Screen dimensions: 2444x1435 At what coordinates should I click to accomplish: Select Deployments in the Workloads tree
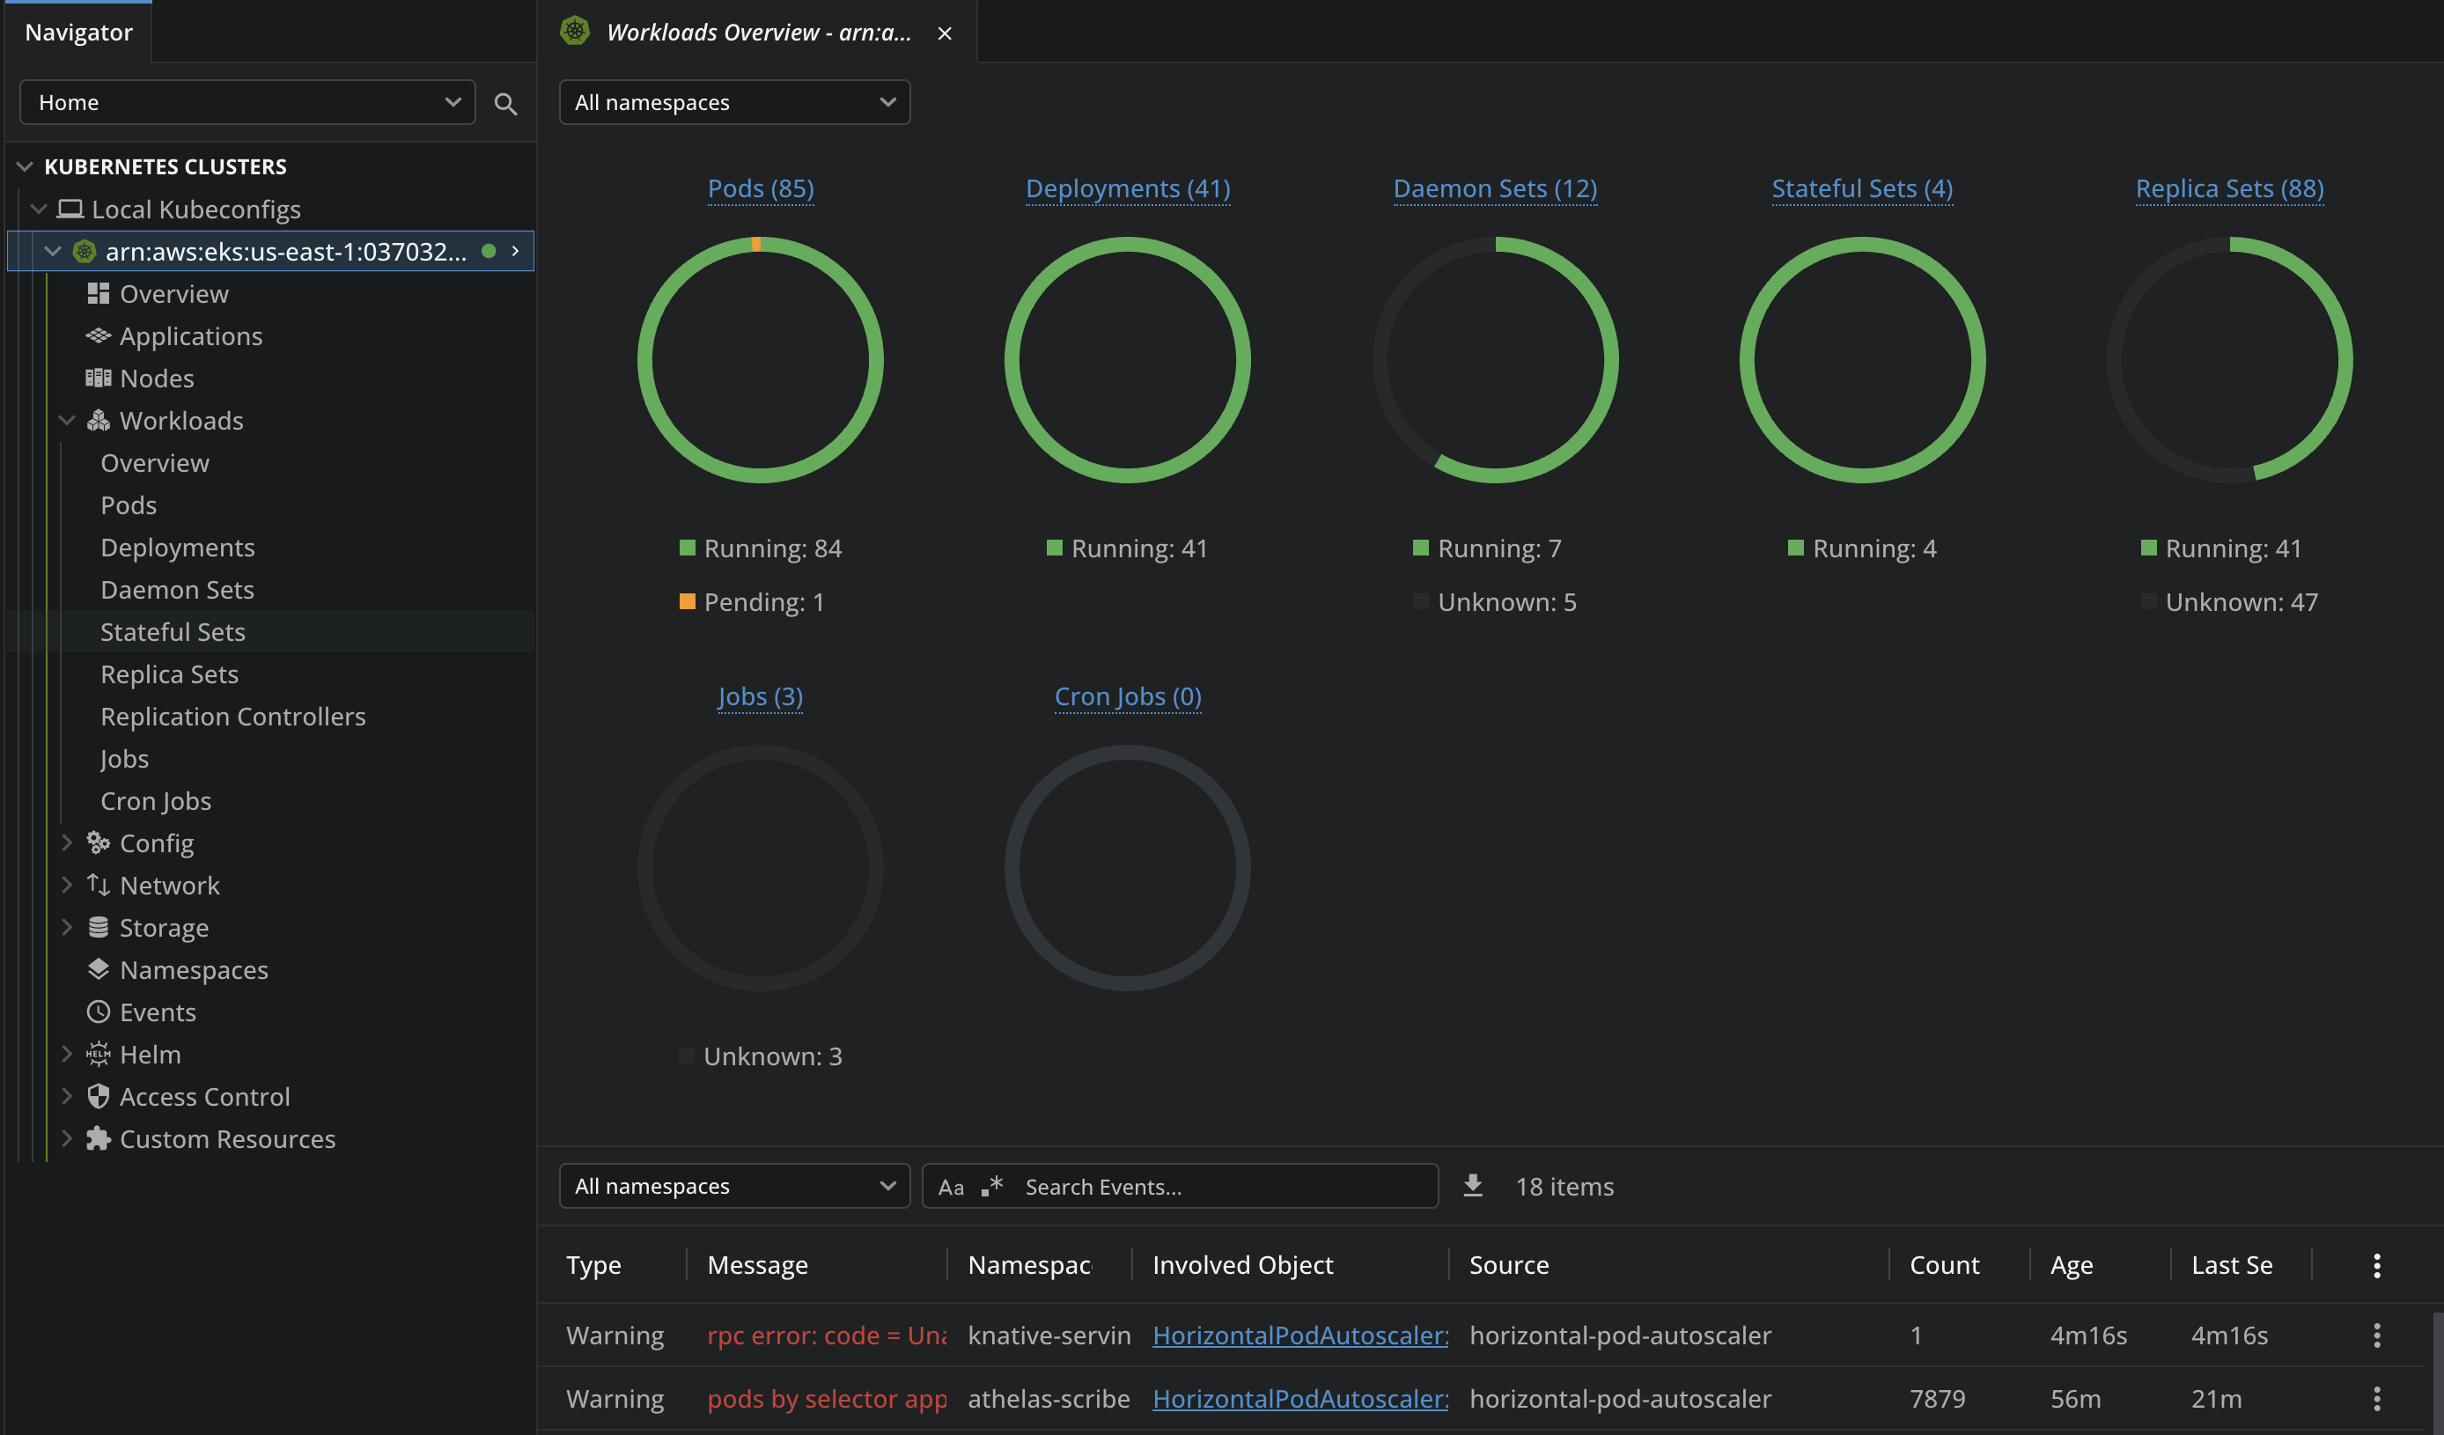point(178,548)
